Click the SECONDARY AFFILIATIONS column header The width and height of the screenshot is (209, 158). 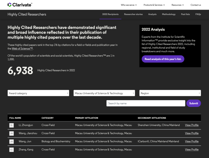(x=152, y=118)
